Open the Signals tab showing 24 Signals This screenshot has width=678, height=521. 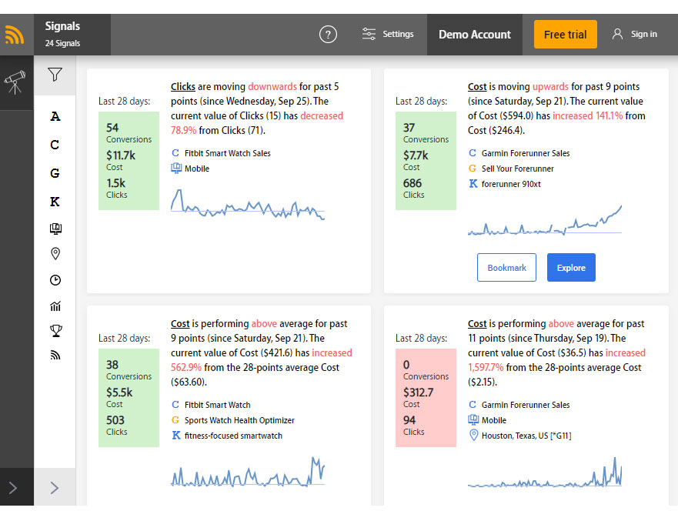click(72, 35)
